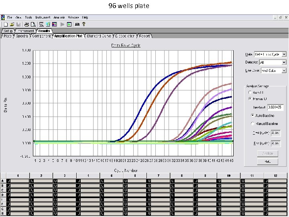Open the Instrument menu
289x217 pixels.
tap(43, 17)
